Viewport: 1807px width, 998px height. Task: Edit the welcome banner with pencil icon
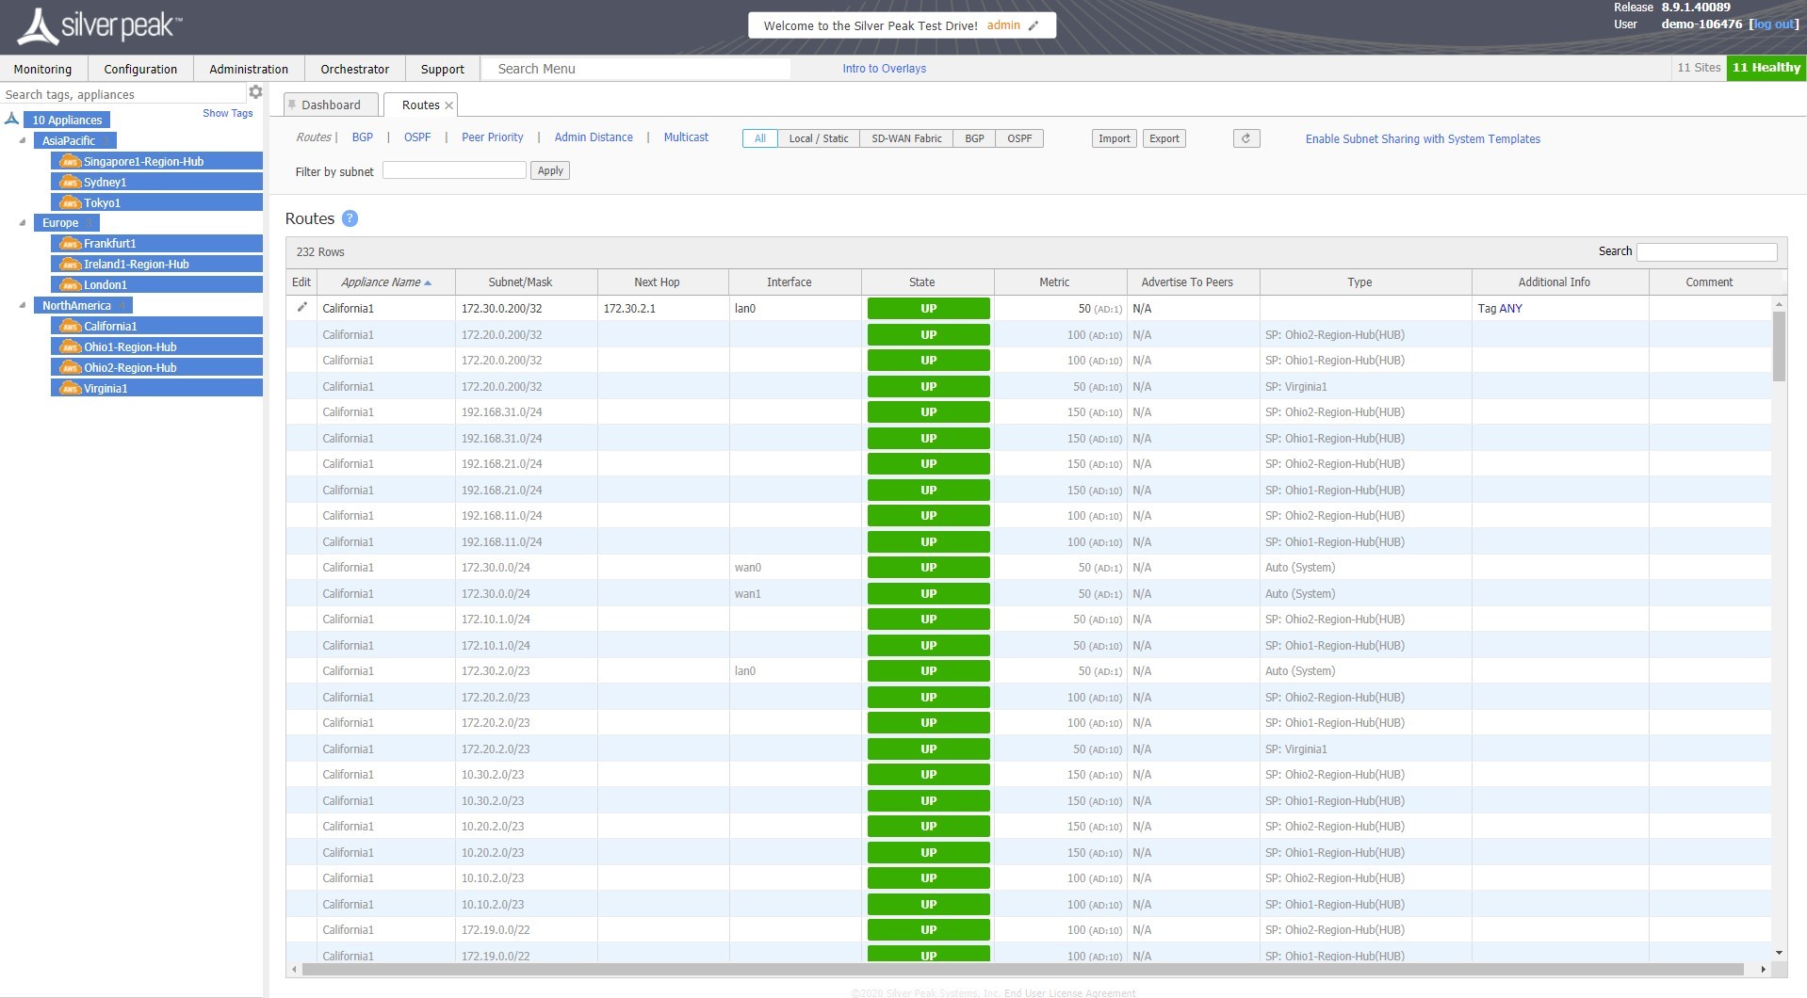point(1034,25)
